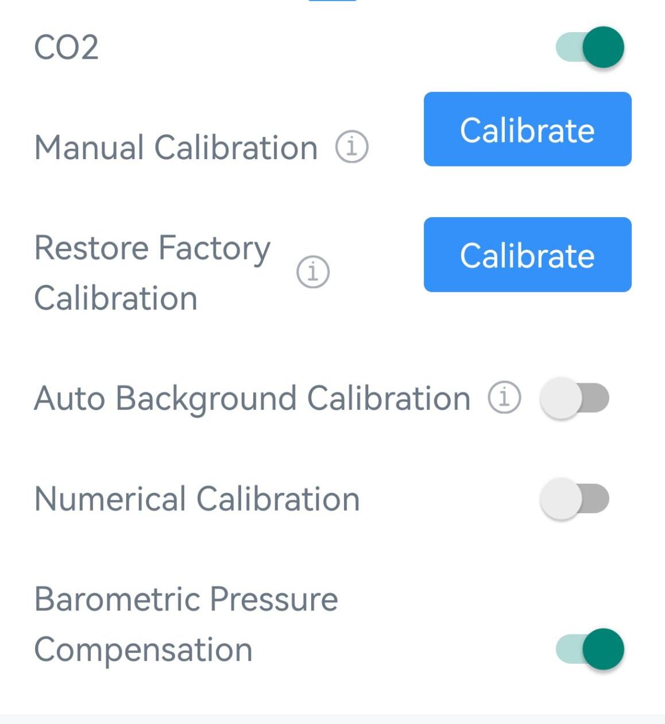This screenshot has width=665, height=724.
Task: Click the blue tab indicator at top
Action: [x=332, y=1]
